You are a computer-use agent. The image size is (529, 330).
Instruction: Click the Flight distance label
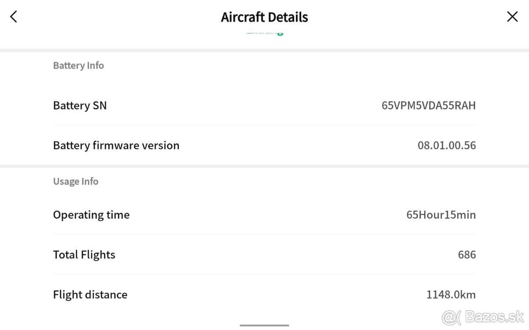pos(90,294)
